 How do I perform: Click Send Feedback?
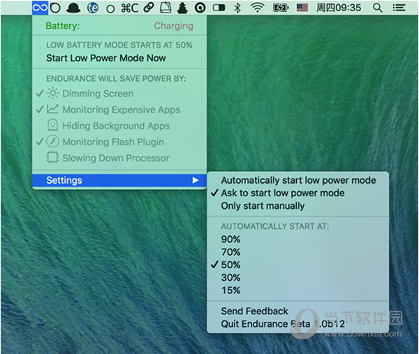[254, 311]
